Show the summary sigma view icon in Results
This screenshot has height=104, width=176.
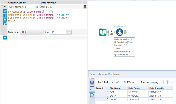pos(92,88)
